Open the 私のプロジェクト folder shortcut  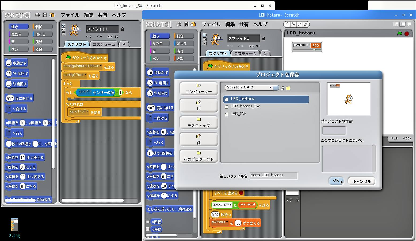(199, 156)
